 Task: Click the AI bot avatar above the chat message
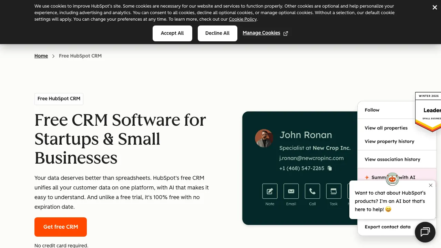[x=392, y=179]
